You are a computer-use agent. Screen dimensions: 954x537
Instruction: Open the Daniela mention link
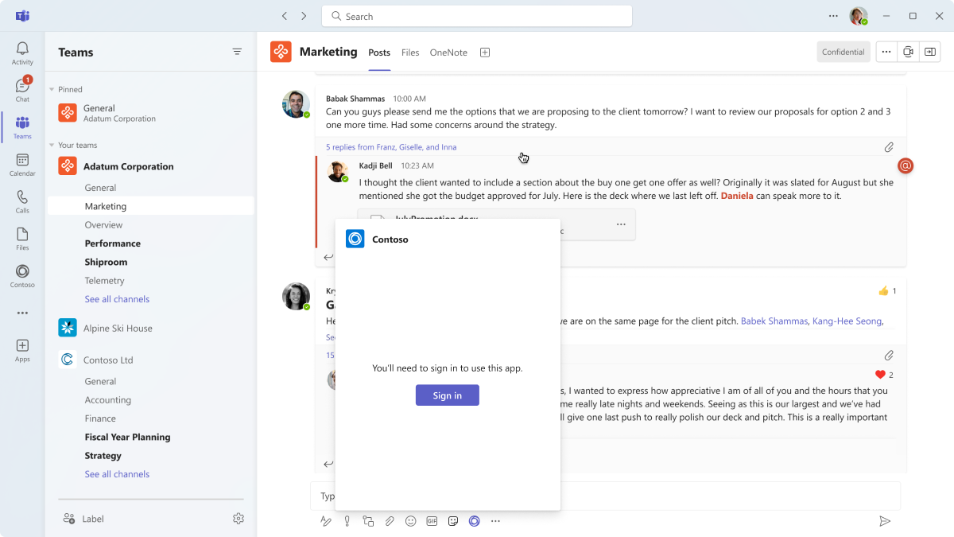[x=737, y=196]
